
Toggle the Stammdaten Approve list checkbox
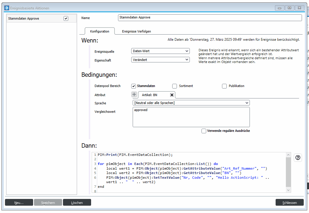pos(66,18)
